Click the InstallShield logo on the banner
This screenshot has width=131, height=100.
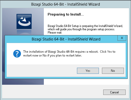24,21
